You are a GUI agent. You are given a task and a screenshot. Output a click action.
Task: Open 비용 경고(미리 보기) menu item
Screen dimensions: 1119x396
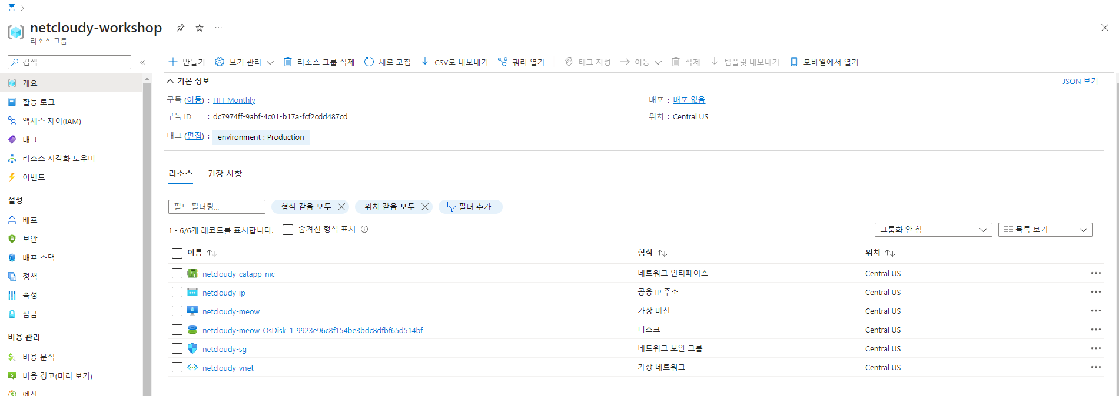(71, 375)
